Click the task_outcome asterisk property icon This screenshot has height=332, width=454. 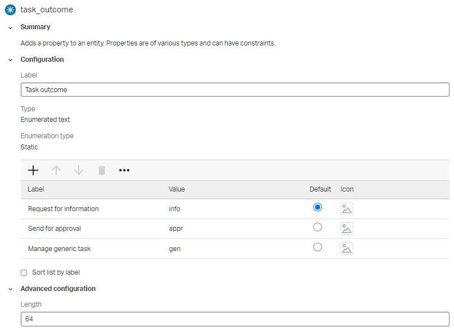tap(10, 10)
